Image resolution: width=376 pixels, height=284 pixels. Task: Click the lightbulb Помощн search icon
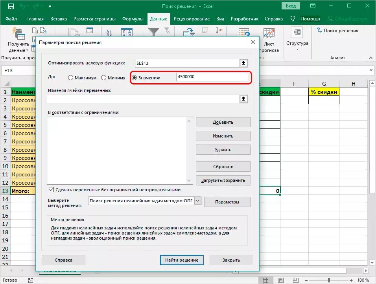tap(293, 19)
